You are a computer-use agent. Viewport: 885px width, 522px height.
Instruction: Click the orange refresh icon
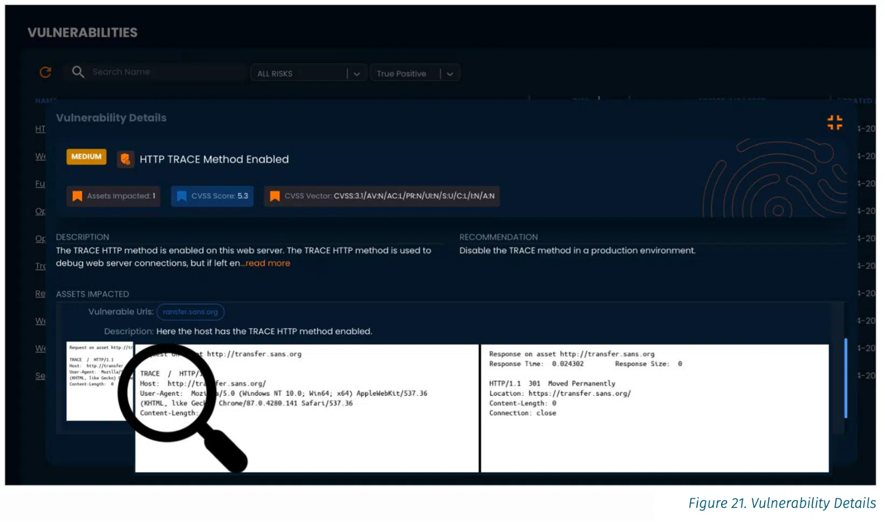[45, 72]
